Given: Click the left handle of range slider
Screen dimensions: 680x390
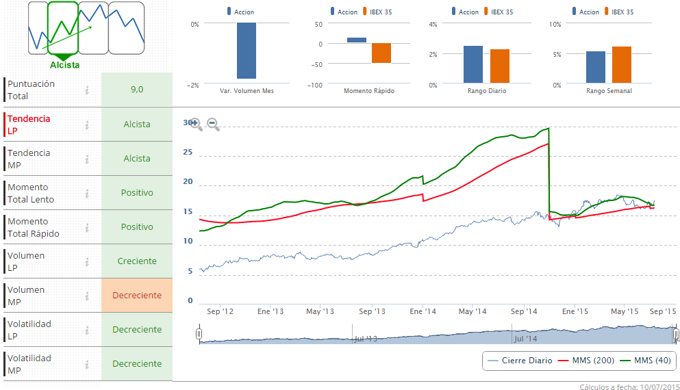Looking at the screenshot, I should [199, 334].
